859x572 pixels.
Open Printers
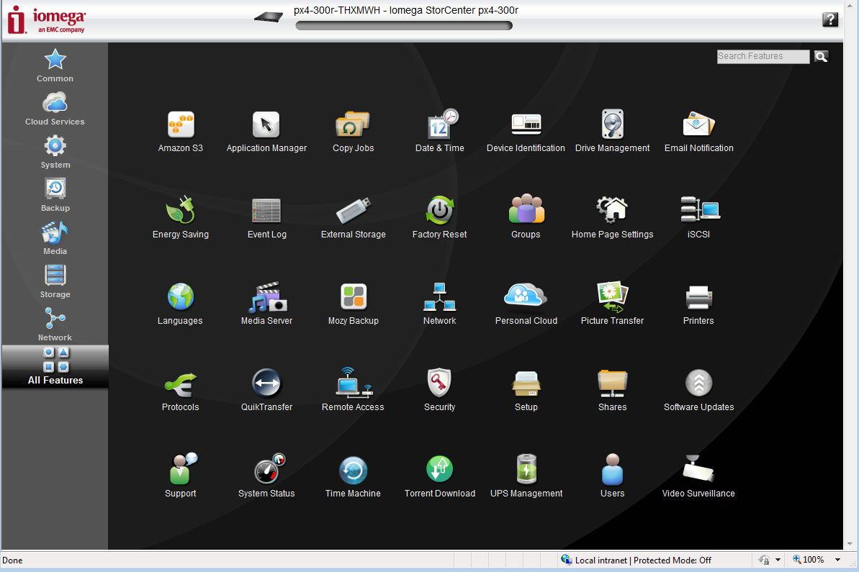click(x=698, y=304)
